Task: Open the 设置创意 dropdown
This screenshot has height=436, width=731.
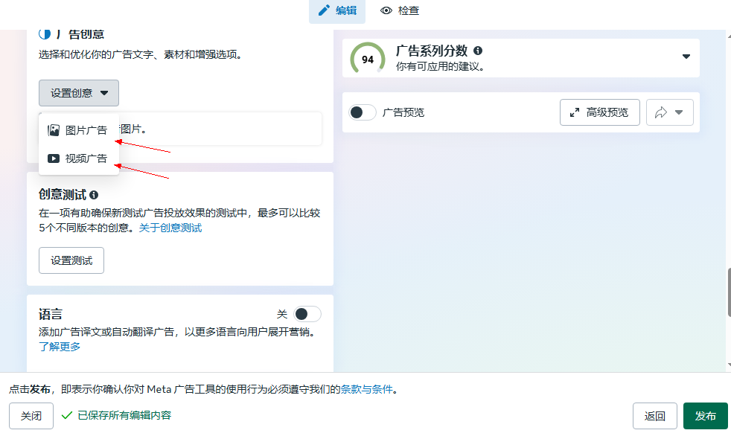Action: click(79, 93)
